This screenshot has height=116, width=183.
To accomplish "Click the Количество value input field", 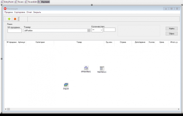I will (109, 30).
